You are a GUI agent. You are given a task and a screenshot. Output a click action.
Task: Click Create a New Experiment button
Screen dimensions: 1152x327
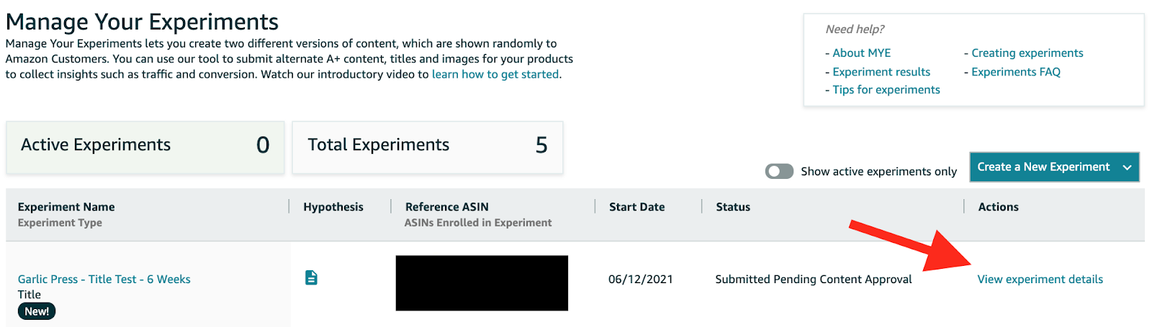point(1043,167)
